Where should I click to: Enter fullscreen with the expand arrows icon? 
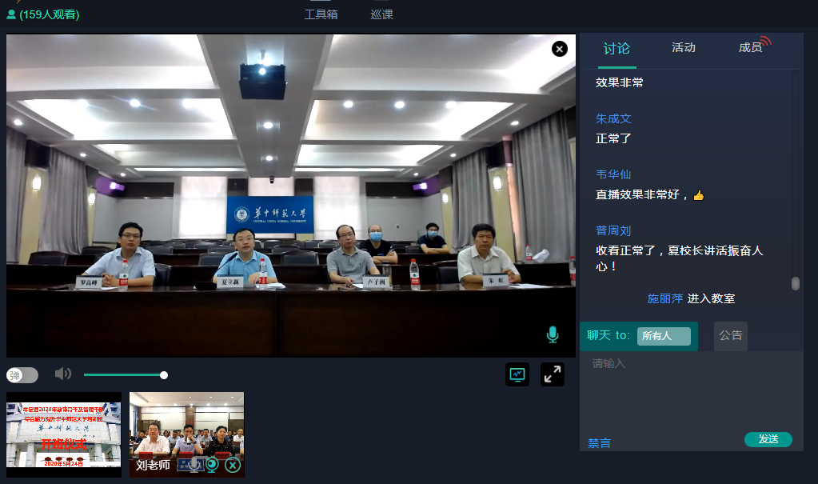(x=553, y=374)
